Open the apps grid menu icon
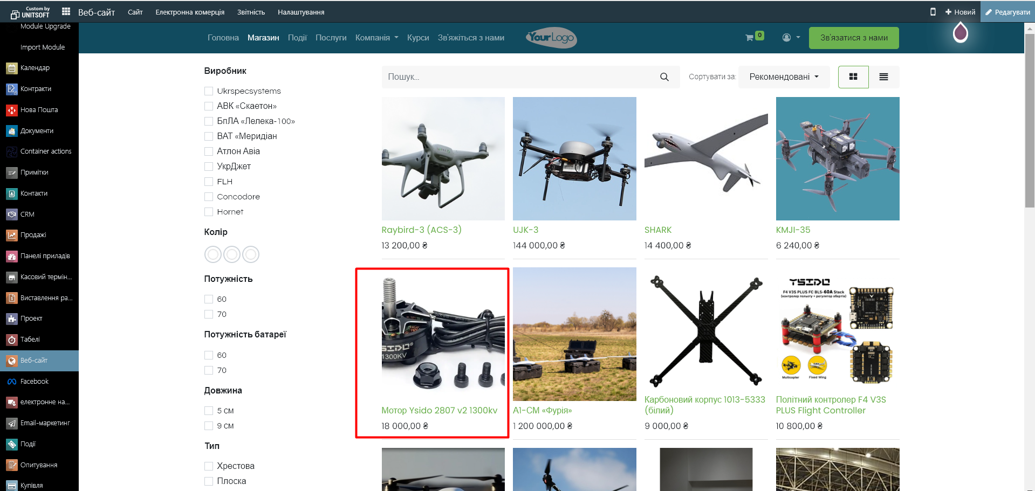 (x=66, y=11)
